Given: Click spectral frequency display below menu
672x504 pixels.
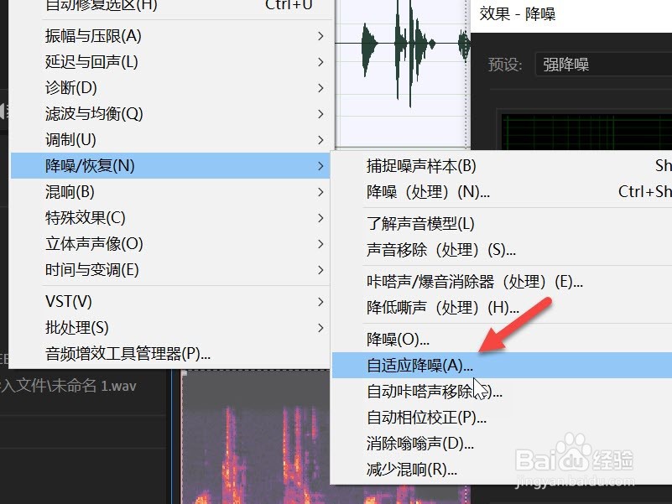Looking at the screenshot, I should pos(255,437).
